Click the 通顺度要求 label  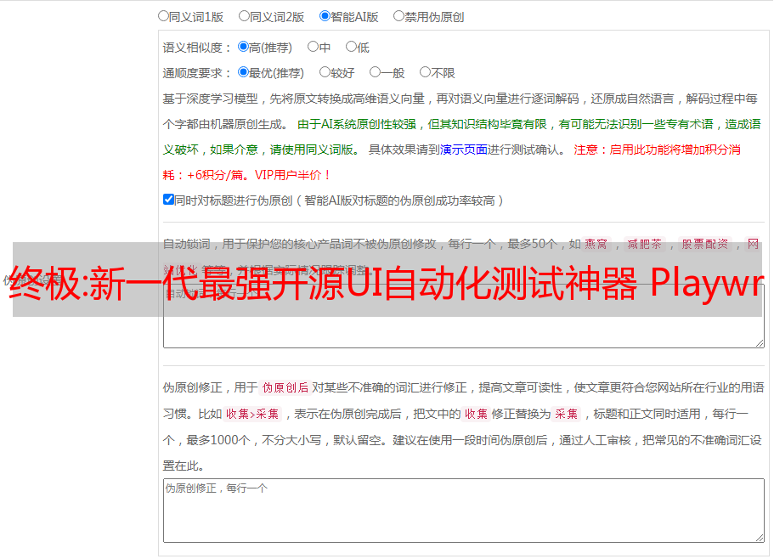(197, 73)
